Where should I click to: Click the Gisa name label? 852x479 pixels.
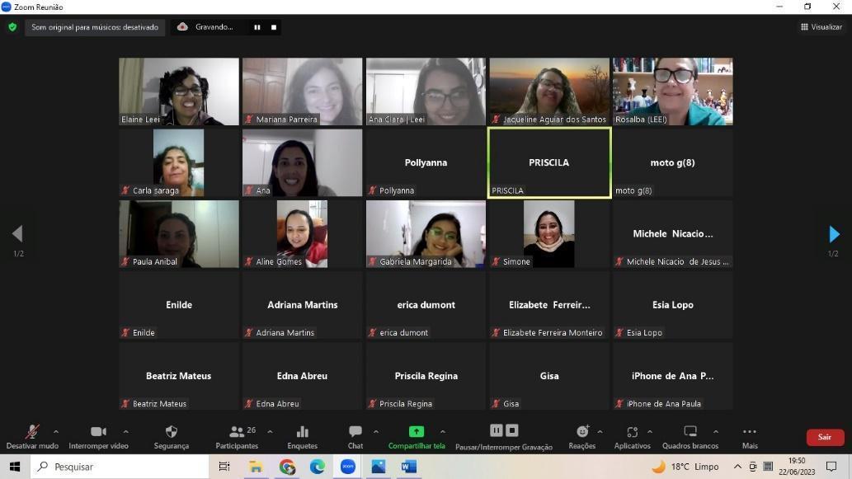tap(511, 403)
